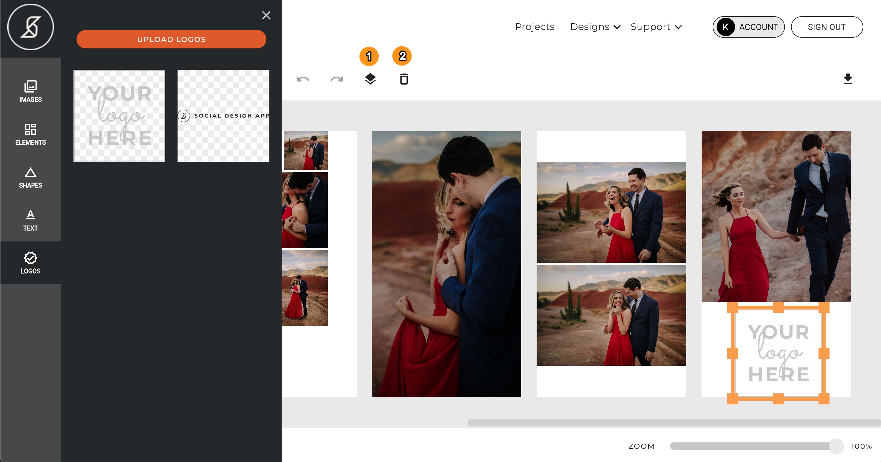
Task: Expand the Support dropdown menu
Action: pyautogui.click(x=656, y=27)
